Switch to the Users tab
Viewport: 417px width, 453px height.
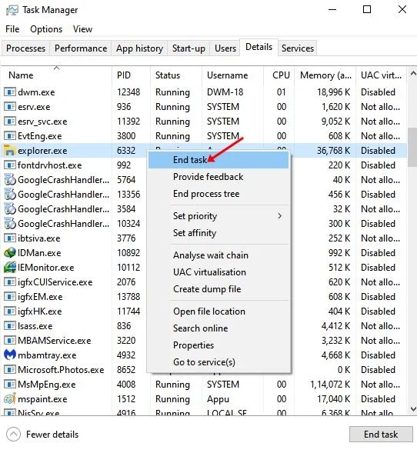[225, 48]
